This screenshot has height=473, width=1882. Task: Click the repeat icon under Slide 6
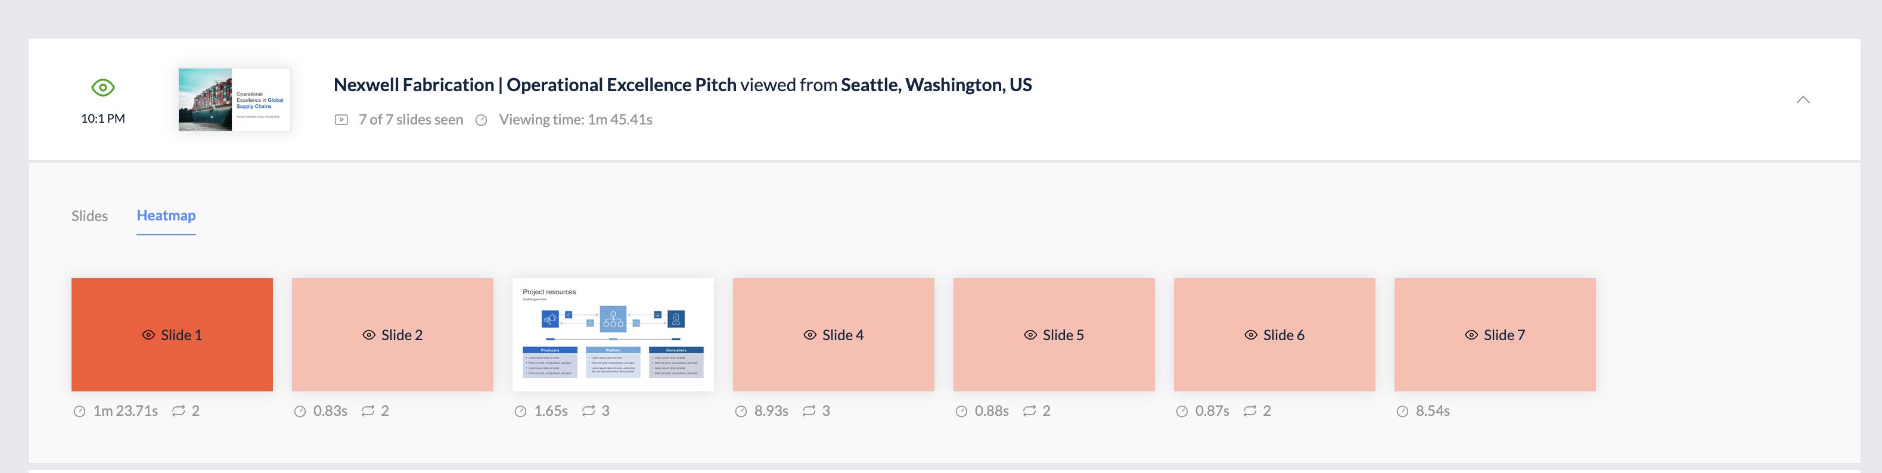1250,411
